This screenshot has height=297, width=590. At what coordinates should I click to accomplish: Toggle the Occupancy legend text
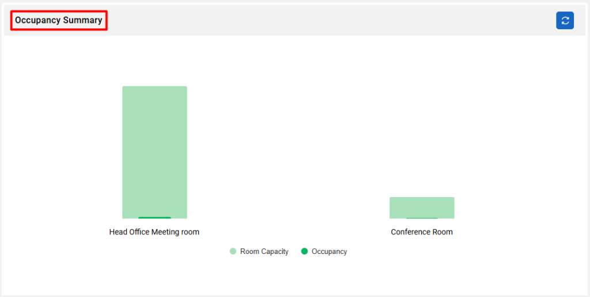[x=329, y=251]
